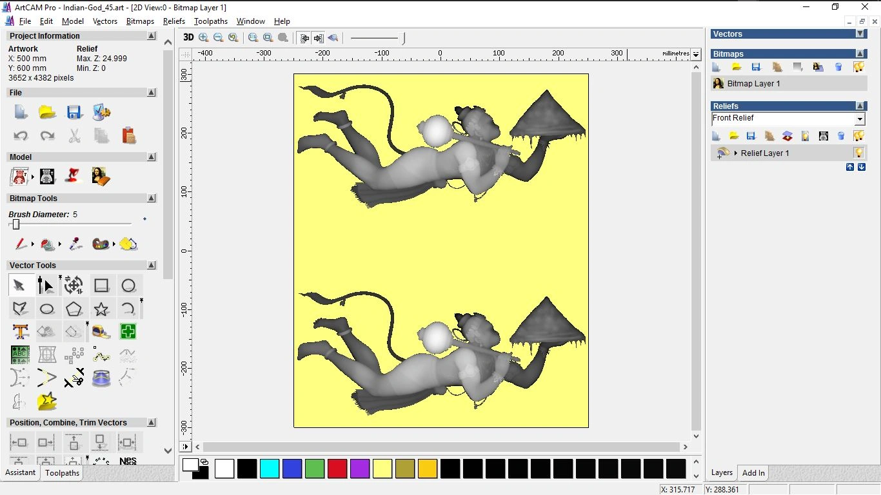881x495 pixels.
Task: Expand the Relief Layer 1 arrow
Action: click(x=736, y=153)
